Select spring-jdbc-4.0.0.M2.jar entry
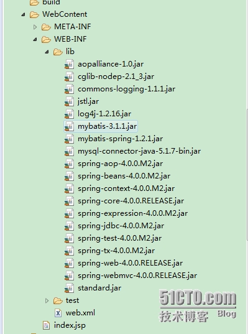 pos(121,226)
